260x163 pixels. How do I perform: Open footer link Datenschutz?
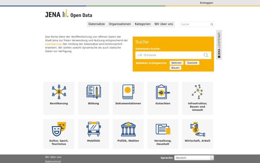coord(53,162)
